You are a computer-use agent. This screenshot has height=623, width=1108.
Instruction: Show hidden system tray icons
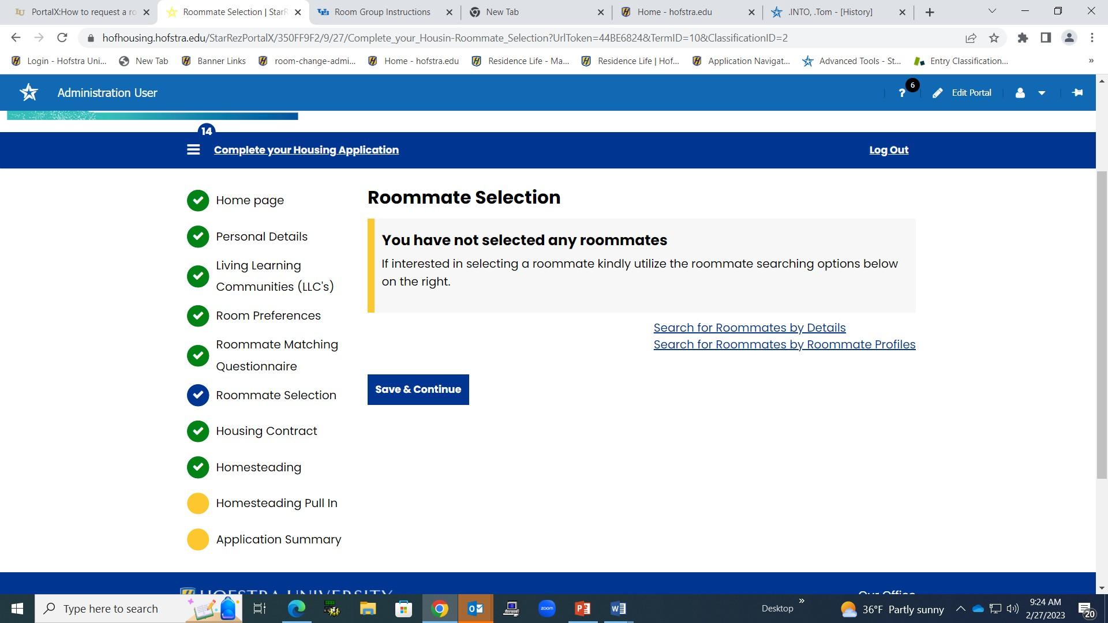pos(960,609)
